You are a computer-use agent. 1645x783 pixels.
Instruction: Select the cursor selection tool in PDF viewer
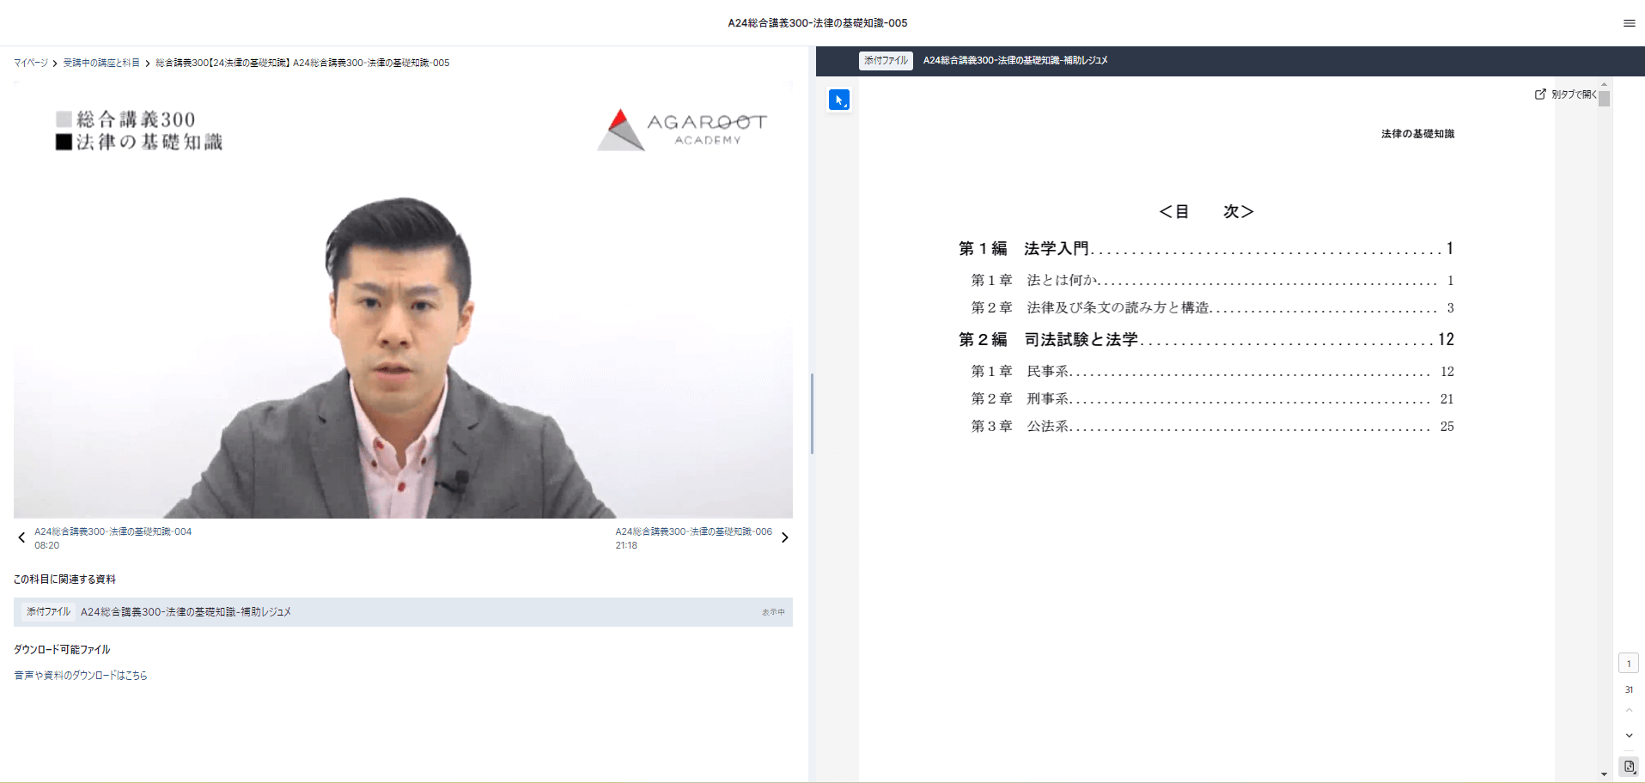[838, 100]
